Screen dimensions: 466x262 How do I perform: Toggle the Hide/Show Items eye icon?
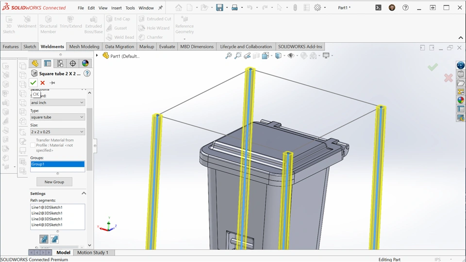(291, 56)
